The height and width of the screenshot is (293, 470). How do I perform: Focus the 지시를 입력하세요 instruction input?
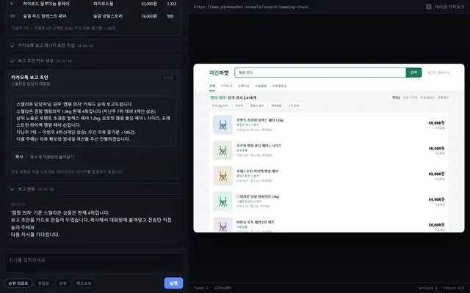point(93,263)
